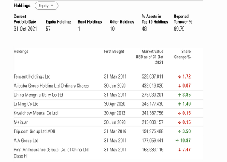The height and width of the screenshot is (162, 227).
Task: Click red down arrow beside Tencent 1.72
Action: click(180, 76)
